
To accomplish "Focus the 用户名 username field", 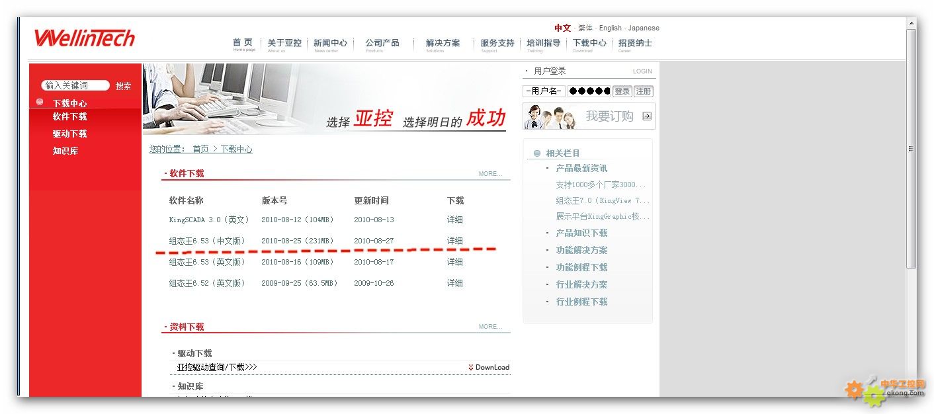I will pyautogui.click(x=544, y=91).
